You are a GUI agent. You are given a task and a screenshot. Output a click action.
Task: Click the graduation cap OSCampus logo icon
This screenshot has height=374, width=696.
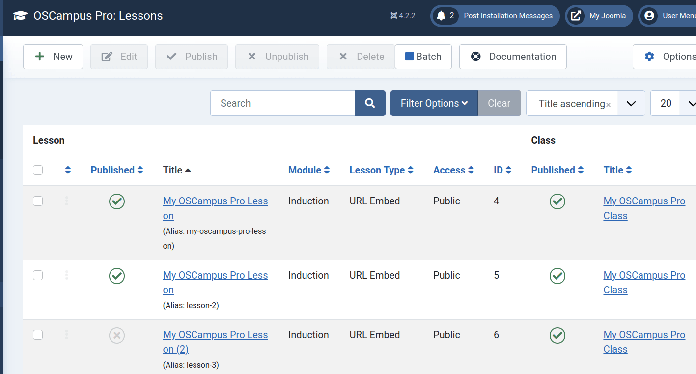[20, 16]
